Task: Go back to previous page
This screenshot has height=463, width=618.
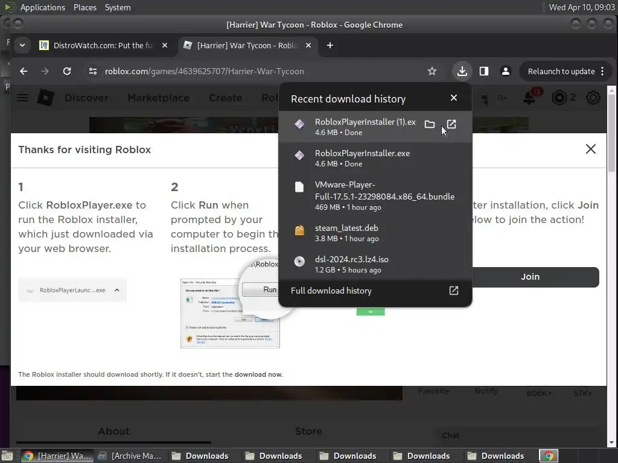Action: pos(24,71)
